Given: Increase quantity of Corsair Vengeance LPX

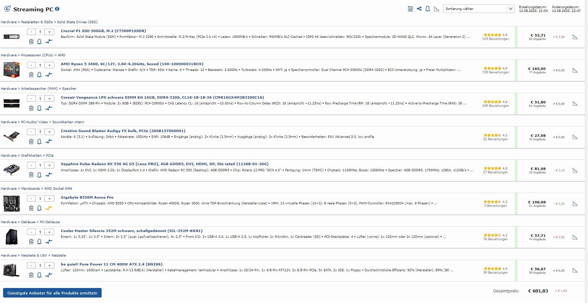Looking at the screenshot, I should pyautogui.click(x=49, y=99).
